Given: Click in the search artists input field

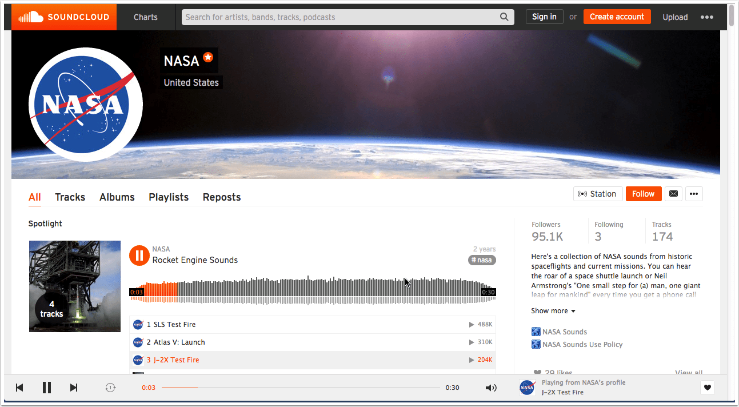Looking at the screenshot, I should click(x=341, y=17).
